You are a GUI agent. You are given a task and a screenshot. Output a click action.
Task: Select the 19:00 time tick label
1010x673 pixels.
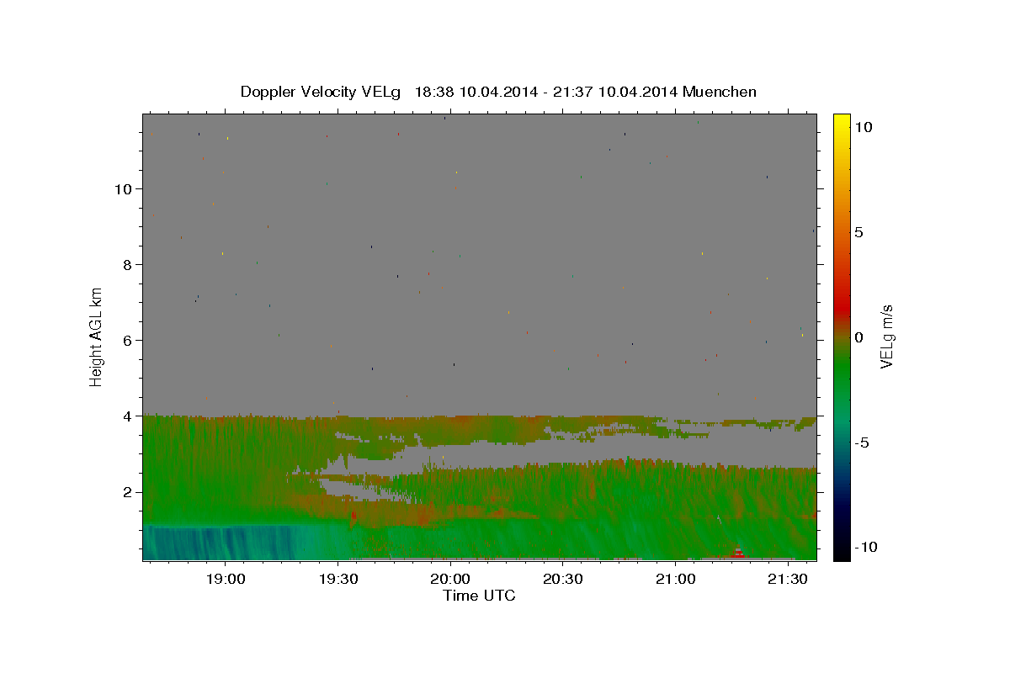point(226,579)
